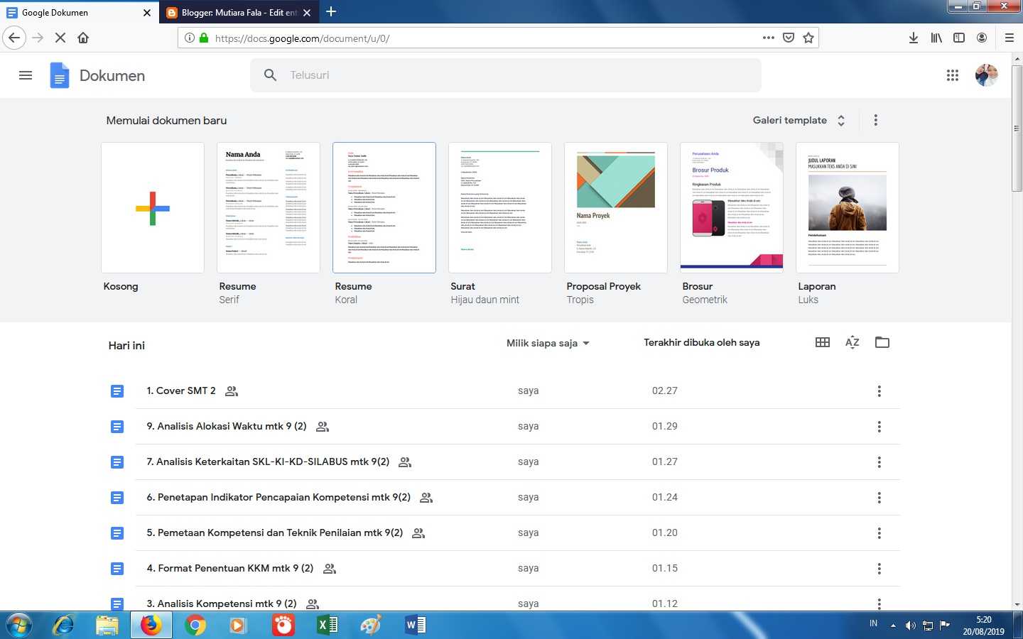The image size is (1023, 639).
Task: Open Internet Explorer from the taskbar
Action: [63, 626]
